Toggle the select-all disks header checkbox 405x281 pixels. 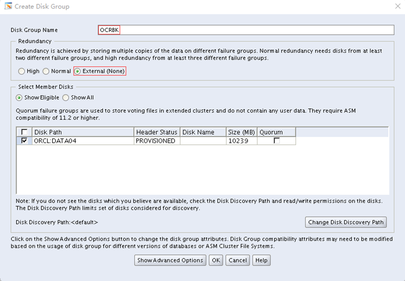[24, 132]
